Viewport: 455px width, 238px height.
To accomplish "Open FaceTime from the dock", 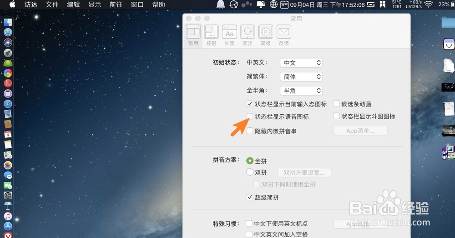I will [x=8, y=185].
